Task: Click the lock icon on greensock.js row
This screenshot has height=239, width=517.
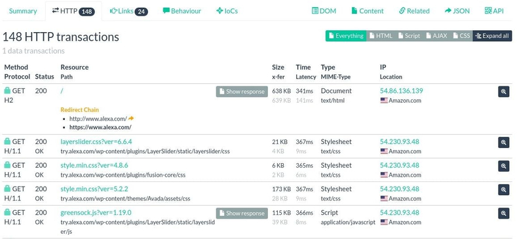Action: click(x=7, y=212)
